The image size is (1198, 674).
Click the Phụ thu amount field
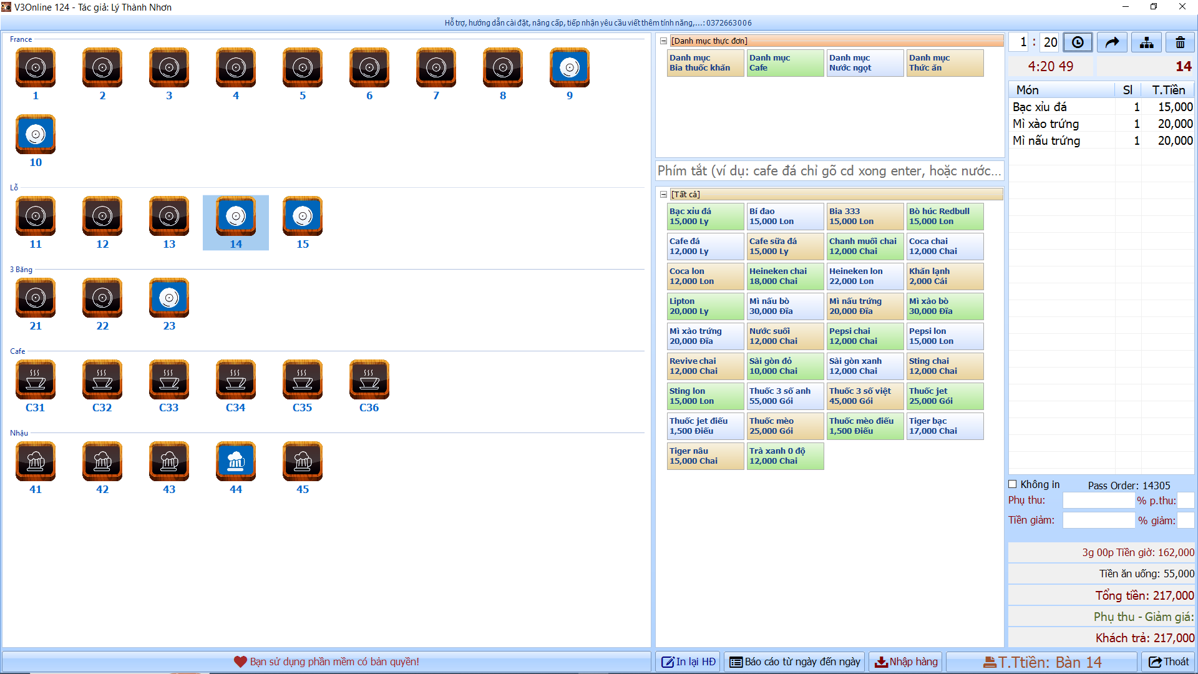click(1099, 501)
